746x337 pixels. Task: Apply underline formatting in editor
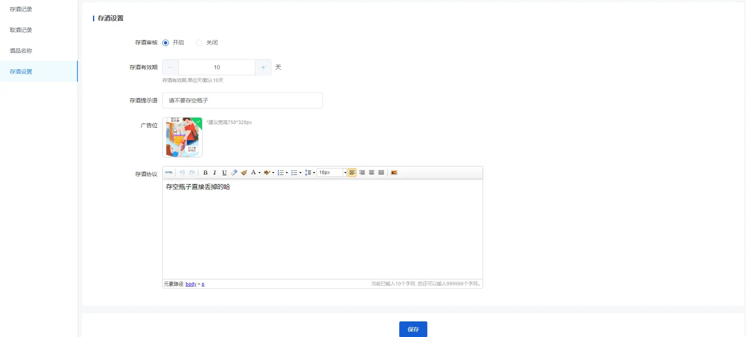224,173
